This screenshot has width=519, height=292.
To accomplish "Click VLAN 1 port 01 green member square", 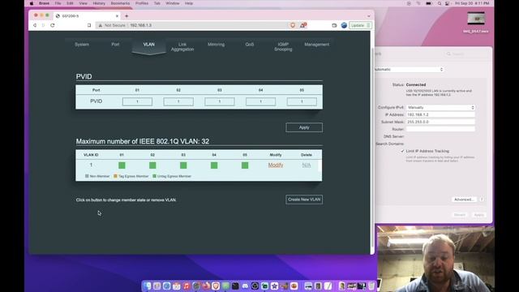I will click(x=122, y=165).
